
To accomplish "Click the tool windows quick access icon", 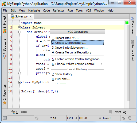I will click(5, 118).
